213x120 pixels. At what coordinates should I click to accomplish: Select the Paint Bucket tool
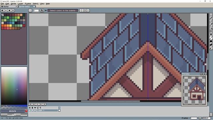click(211, 35)
